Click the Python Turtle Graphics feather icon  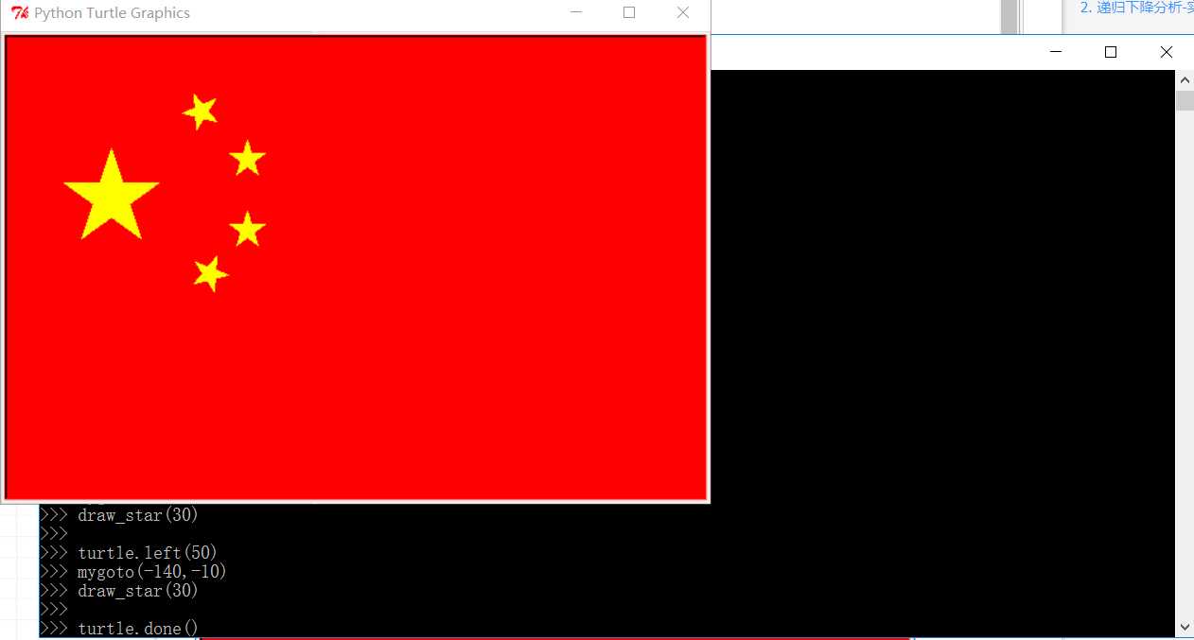tap(20, 13)
